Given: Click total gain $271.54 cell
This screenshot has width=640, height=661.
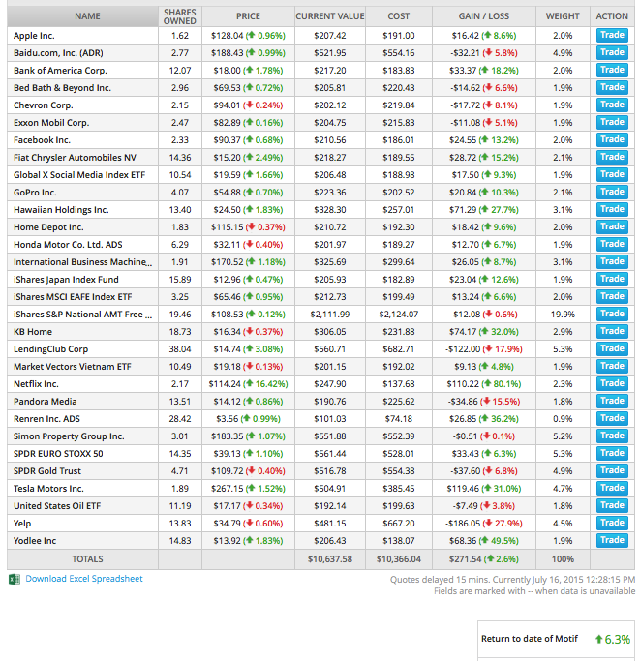Looking at the screenshot, I should coord(484,559).
